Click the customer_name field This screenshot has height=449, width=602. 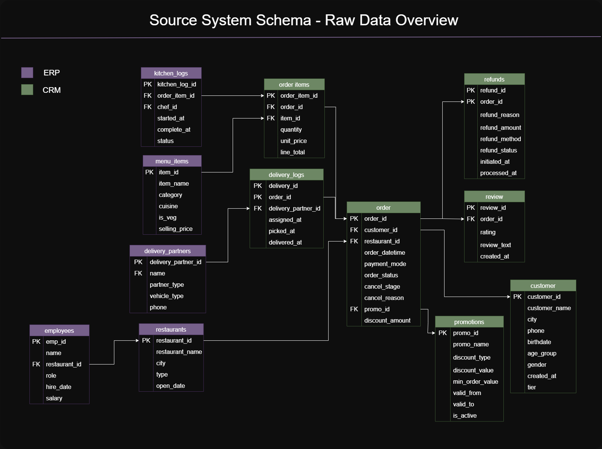(549, 308)
